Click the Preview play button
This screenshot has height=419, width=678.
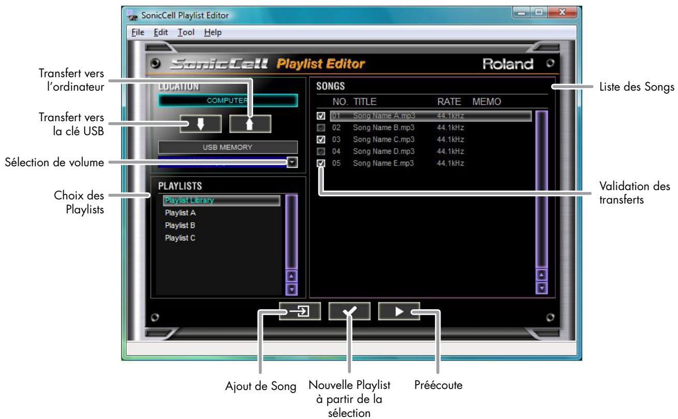click(x=399, y=311)
